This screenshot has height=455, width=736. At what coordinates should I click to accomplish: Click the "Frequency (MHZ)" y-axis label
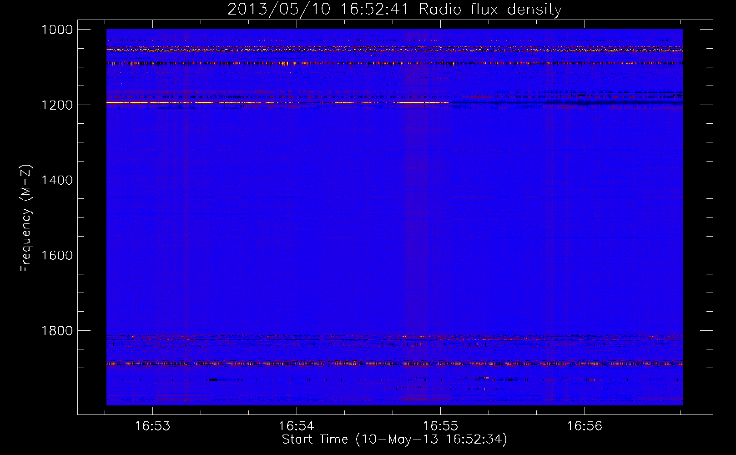(x=26, y=218)
